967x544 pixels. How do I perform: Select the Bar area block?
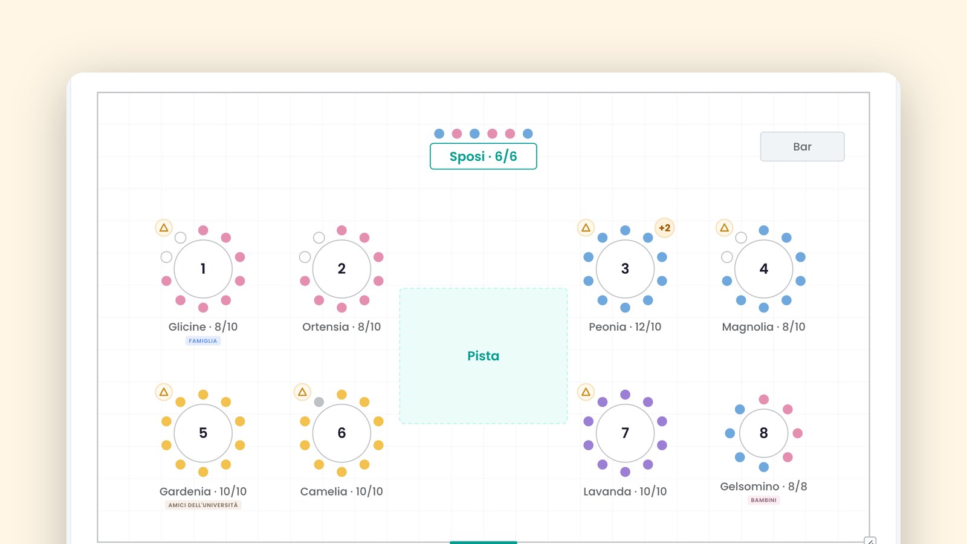802,147
